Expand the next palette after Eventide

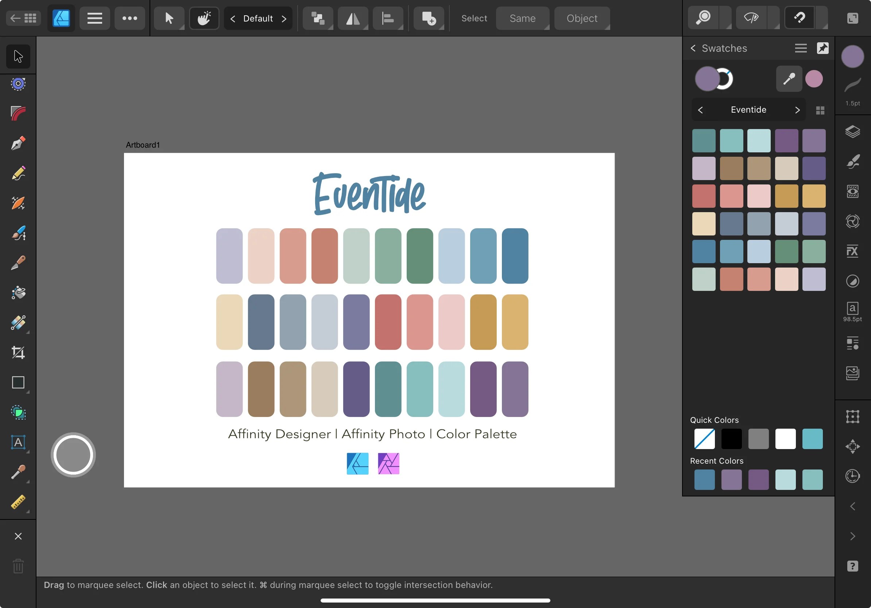[x=797, y=110]
